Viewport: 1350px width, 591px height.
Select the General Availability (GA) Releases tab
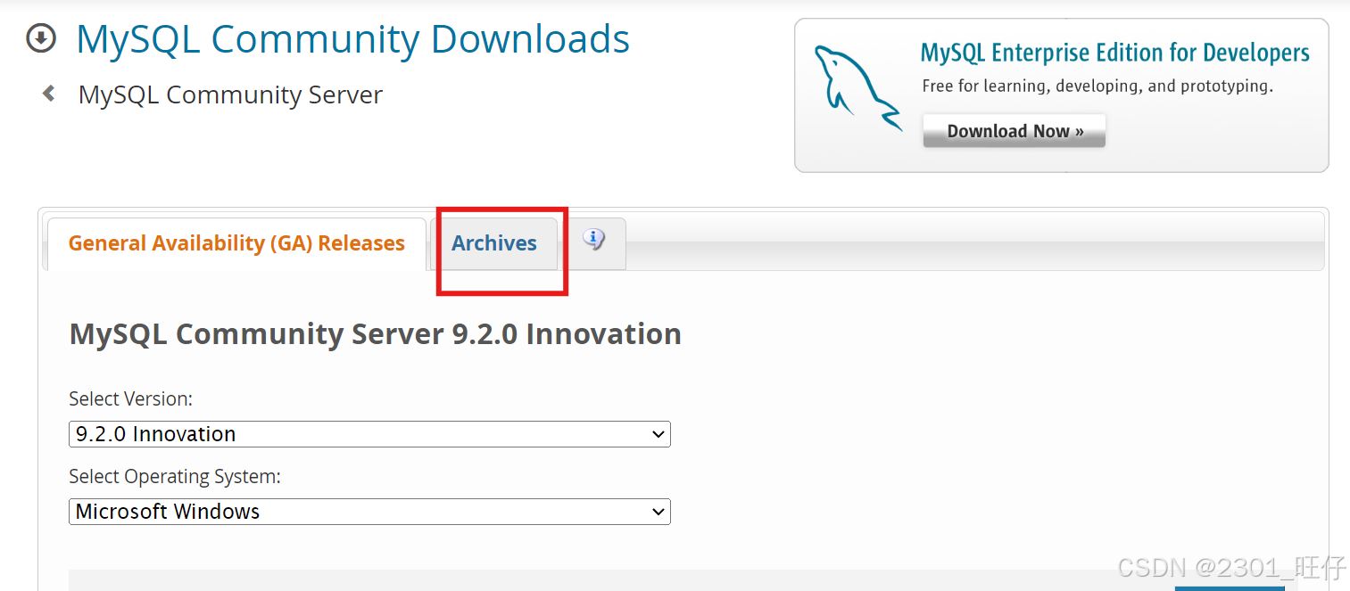[236, 243]
